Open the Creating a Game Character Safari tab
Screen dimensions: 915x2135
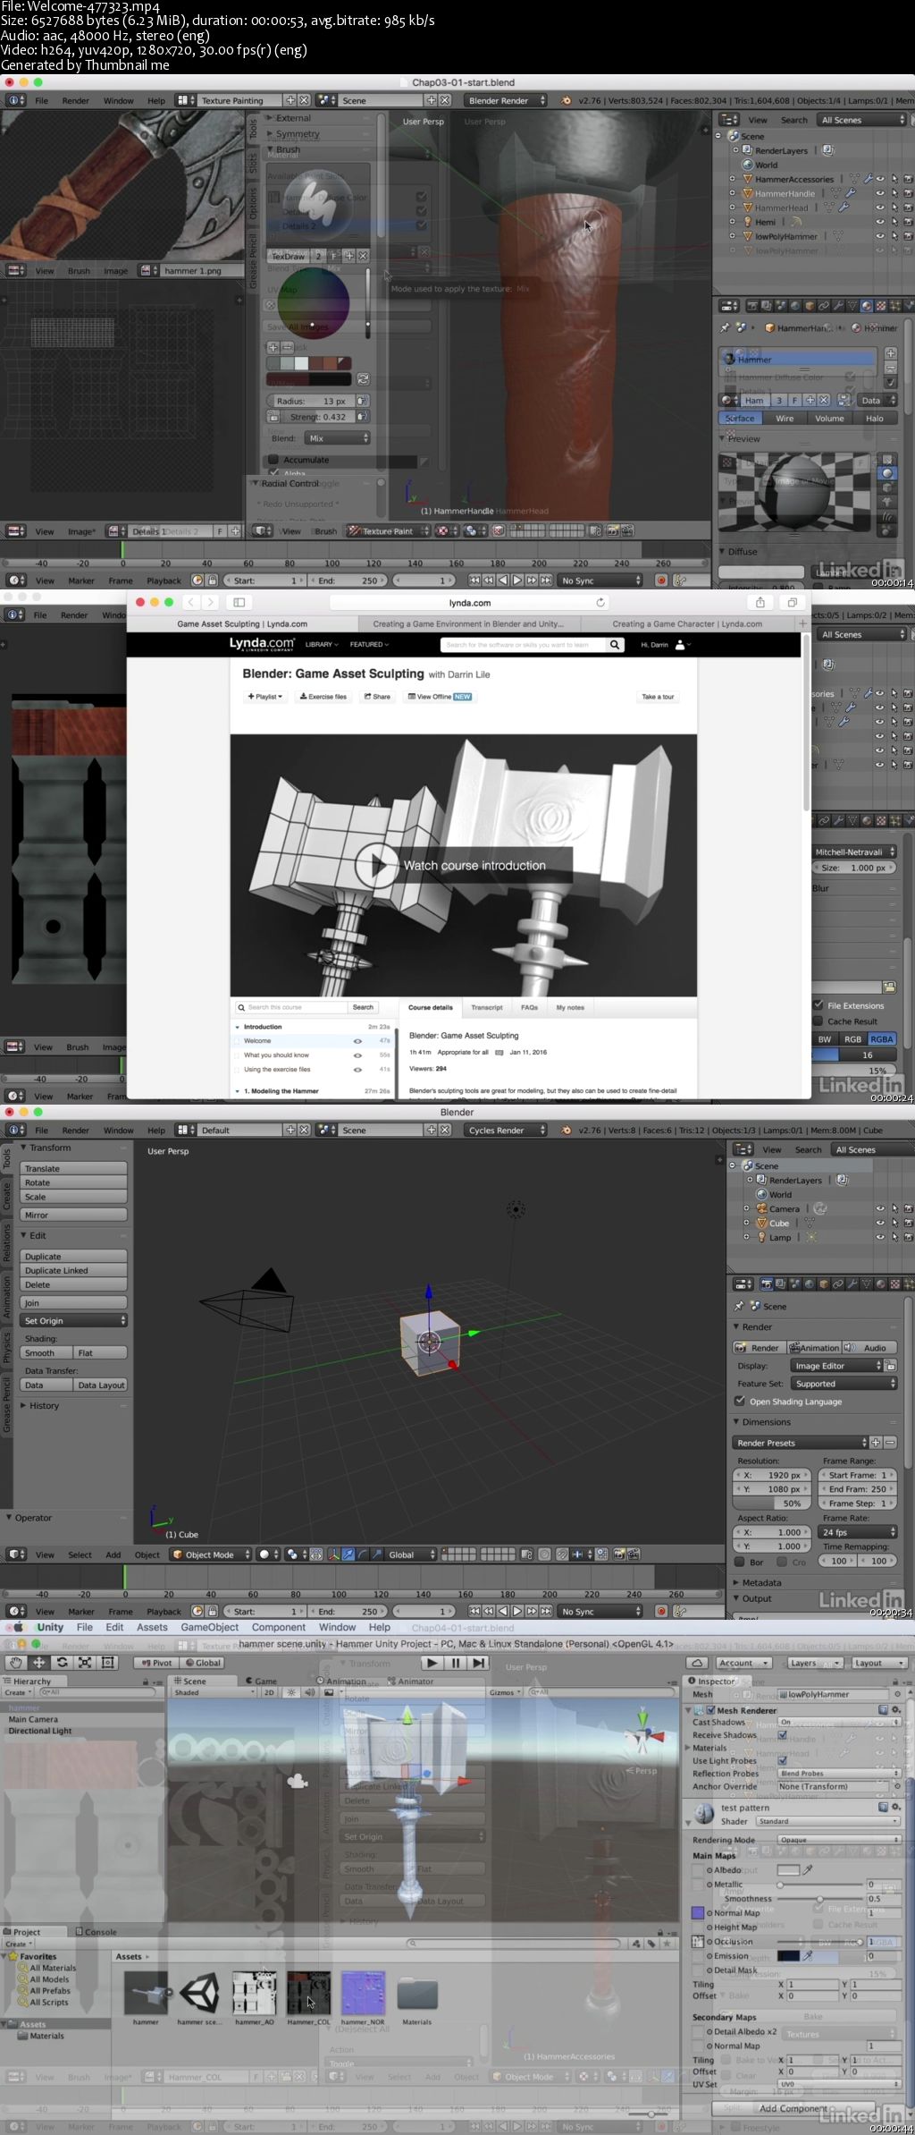tap(687, 623)
